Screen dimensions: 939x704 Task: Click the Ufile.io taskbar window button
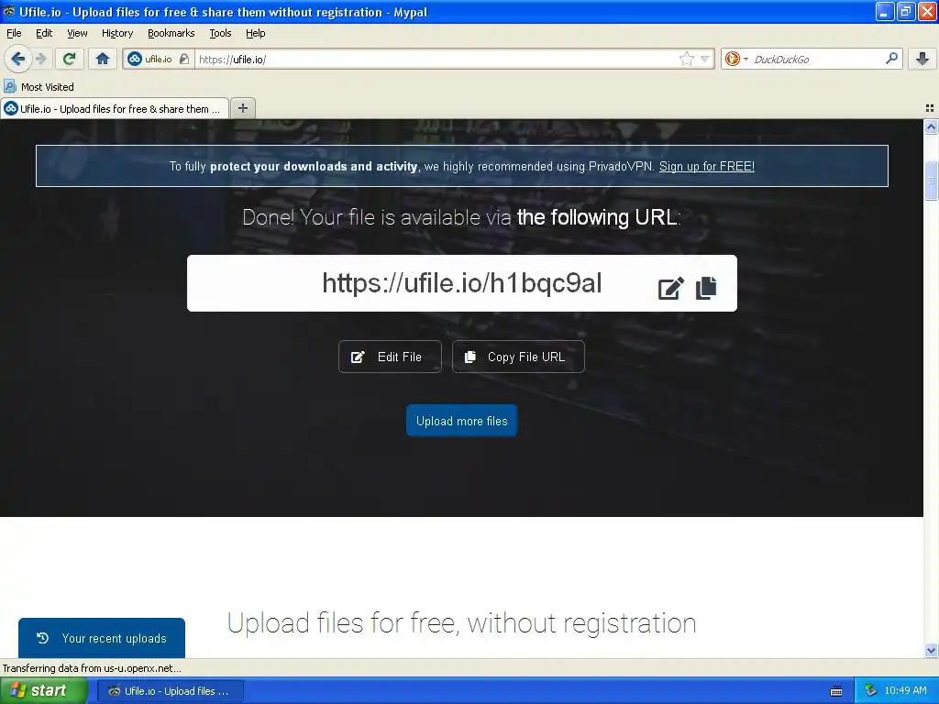[170, 691]
